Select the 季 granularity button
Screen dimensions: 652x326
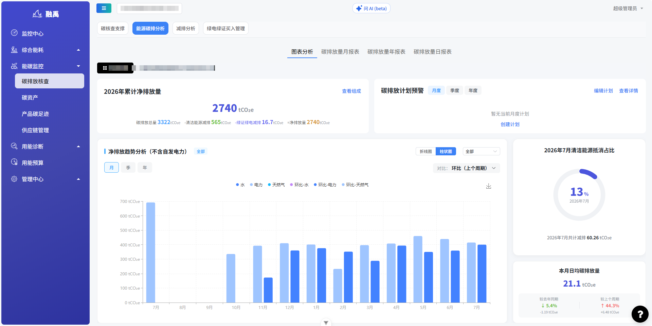pos(128,168)
